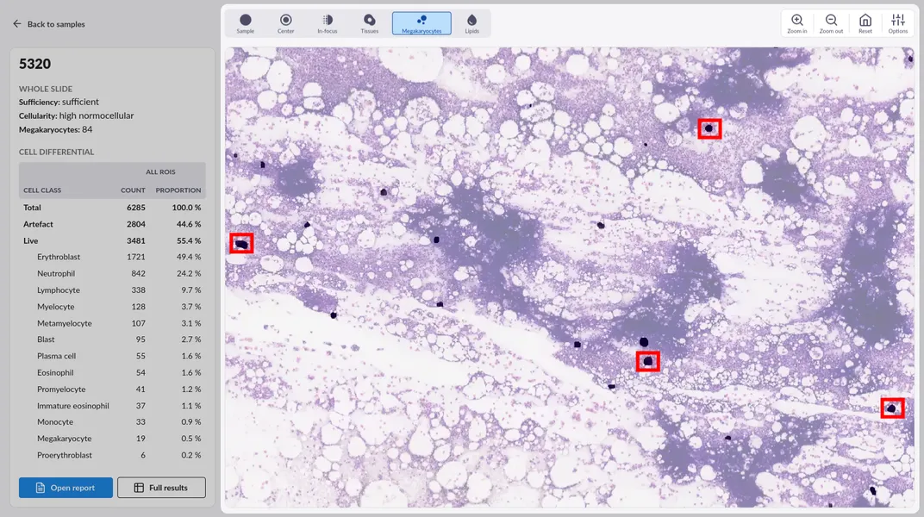The width and height of the screenshot is (924, 517).
Task: Open the Full results table
Action: (161, 488)
